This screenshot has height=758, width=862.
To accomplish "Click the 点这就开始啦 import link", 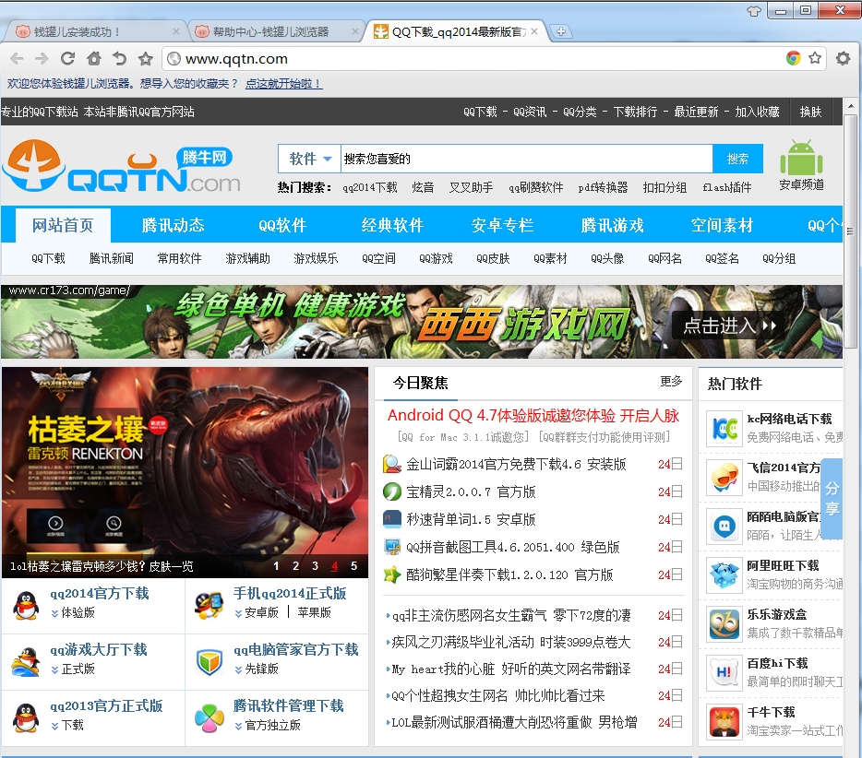I will (283, 84).
